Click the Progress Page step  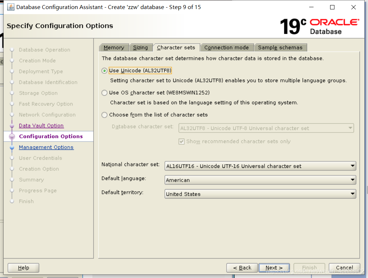point(38,190)
